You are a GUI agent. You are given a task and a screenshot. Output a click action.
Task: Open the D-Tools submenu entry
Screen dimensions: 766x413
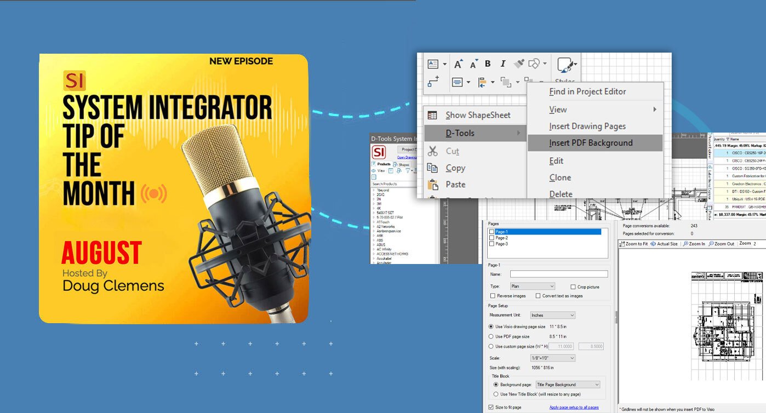pos(475,133)
